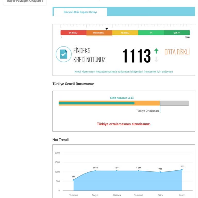
Task: Click Mayıs month axis label
Action: click(95, 195)
